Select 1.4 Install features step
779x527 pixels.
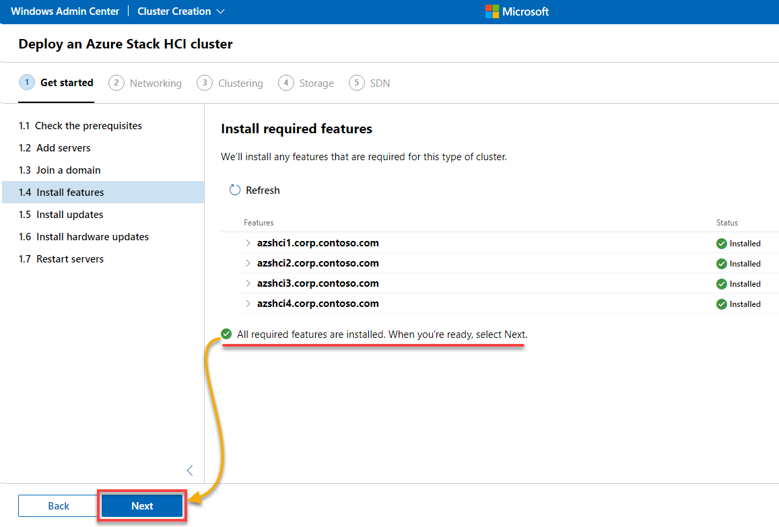pos(103,192)
